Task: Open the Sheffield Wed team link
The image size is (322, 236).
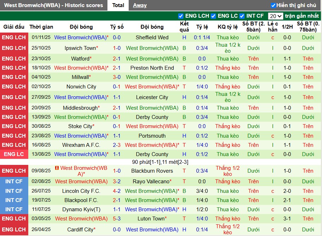Action: 152,38
